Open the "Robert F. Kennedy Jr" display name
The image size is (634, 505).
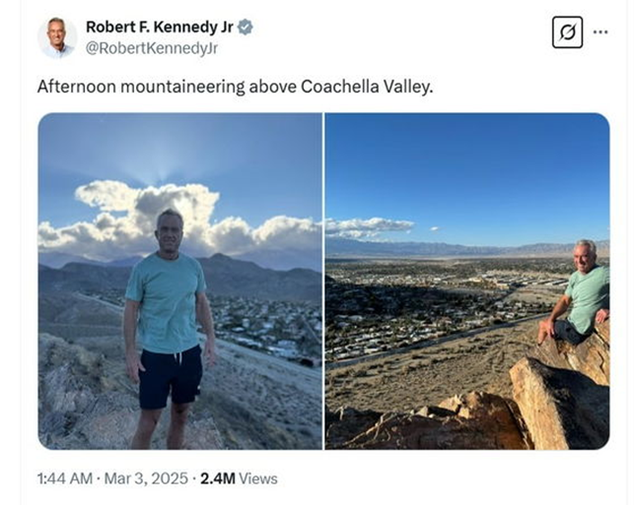159,27
